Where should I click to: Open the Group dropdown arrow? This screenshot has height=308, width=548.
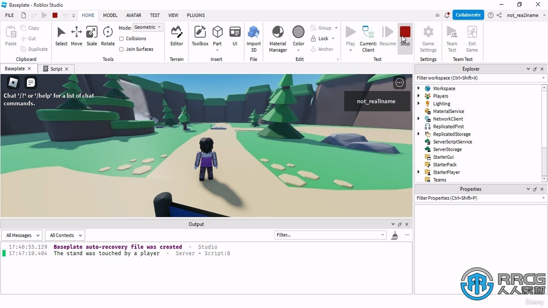coord(336,28)
